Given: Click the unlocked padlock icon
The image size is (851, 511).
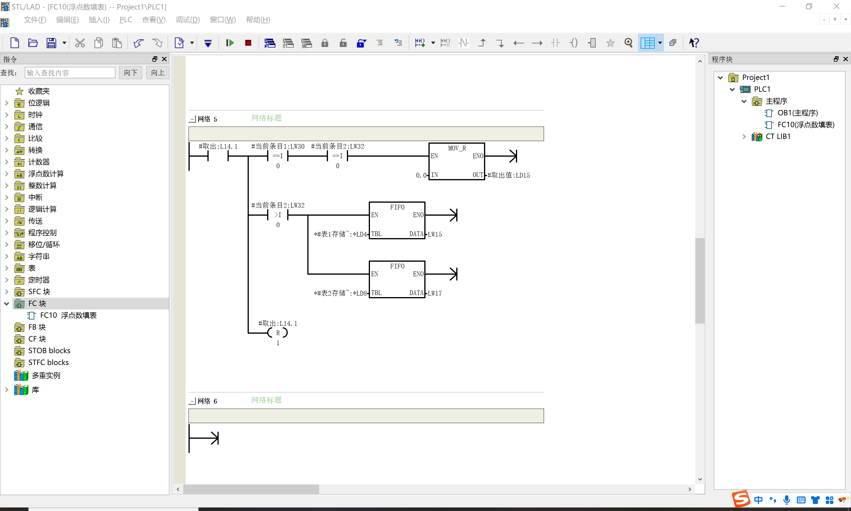Looking at the screenshot, I should (x=343, y=43).
